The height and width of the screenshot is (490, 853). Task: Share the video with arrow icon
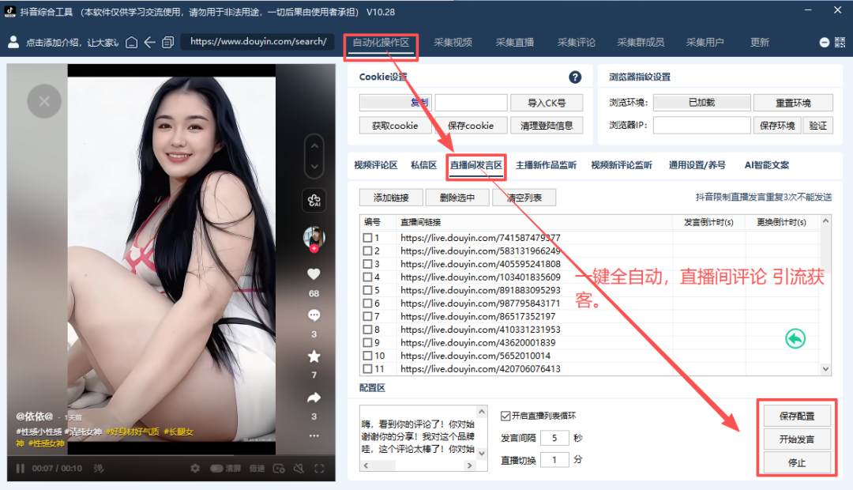click(314, 398)
